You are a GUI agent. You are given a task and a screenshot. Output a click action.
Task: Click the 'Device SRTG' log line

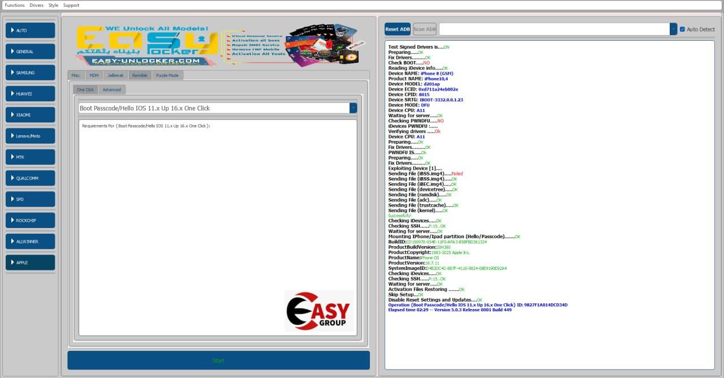425,100
